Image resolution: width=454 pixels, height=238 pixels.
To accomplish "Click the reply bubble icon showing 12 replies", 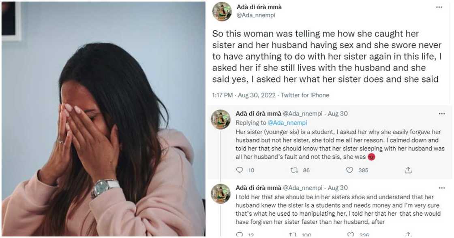I will (239, 234).
